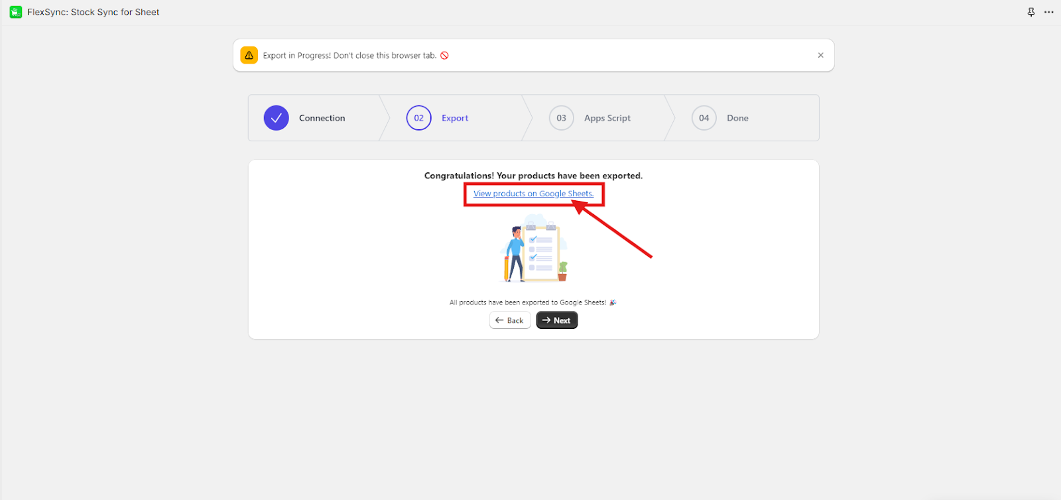Go to the 03 Apps Script step

[590, 118]
